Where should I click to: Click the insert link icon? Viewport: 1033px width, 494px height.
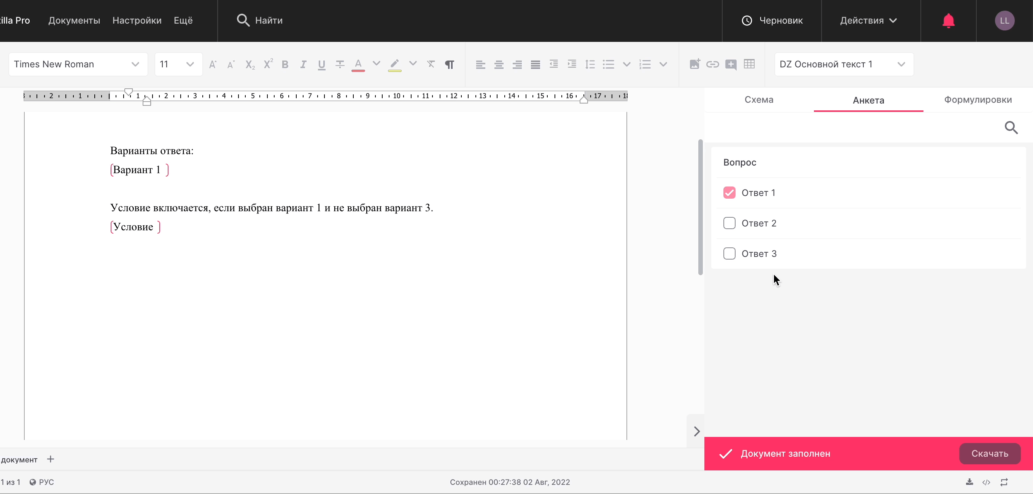(713, 64)
